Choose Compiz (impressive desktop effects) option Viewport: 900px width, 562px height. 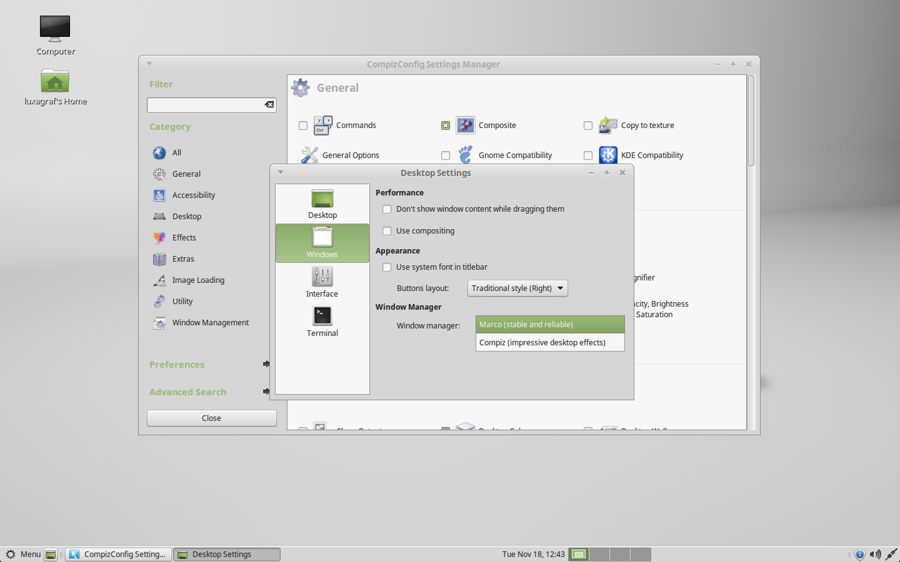(550, 342)
